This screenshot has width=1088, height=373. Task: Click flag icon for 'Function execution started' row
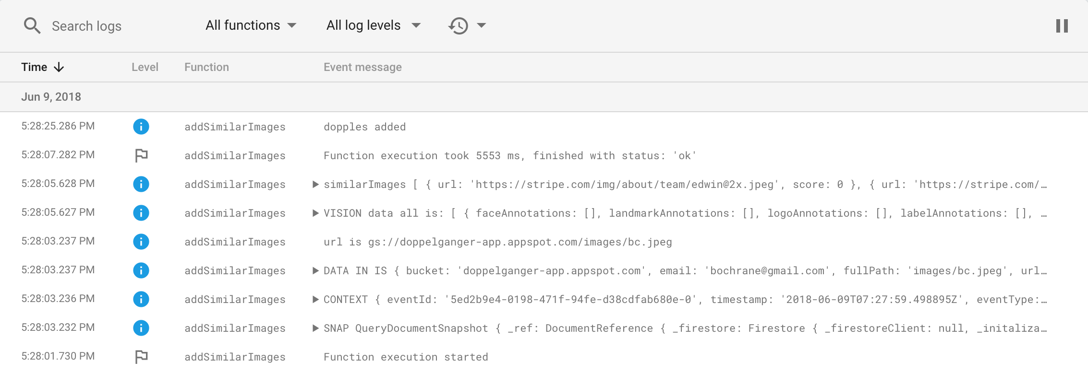(x=141, y=357)
